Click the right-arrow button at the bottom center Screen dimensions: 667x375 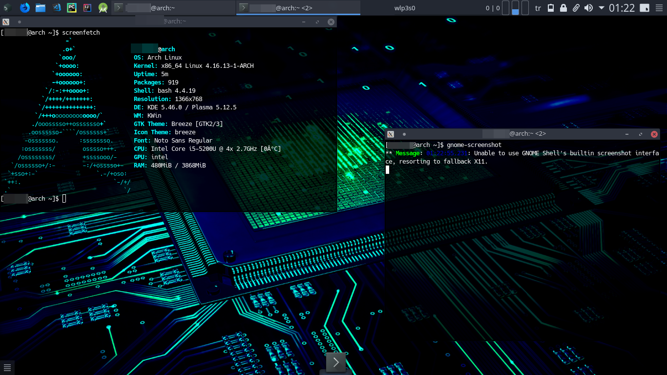[x=336, y=362]
